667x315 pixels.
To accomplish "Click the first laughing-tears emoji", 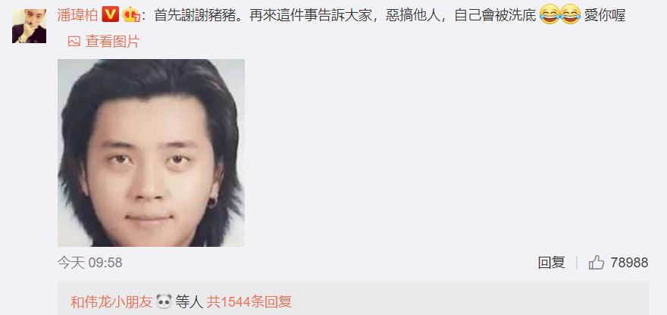I will pos(550,14).
